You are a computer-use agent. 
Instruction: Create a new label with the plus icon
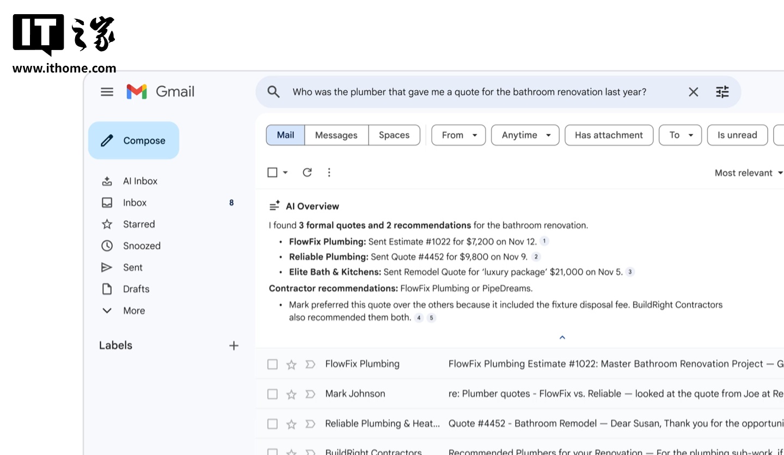(x=234, y=345)
